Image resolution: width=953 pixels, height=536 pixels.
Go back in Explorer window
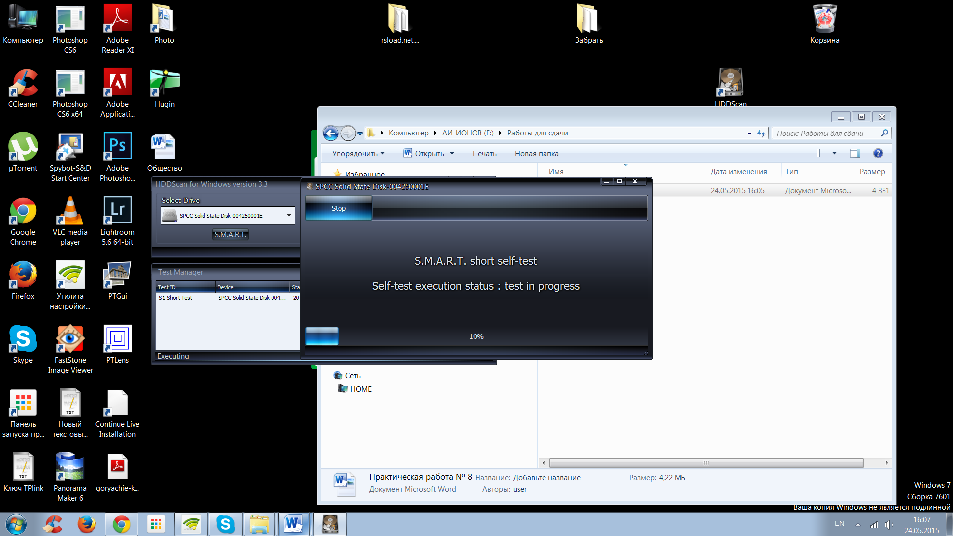tap(331, 133)
